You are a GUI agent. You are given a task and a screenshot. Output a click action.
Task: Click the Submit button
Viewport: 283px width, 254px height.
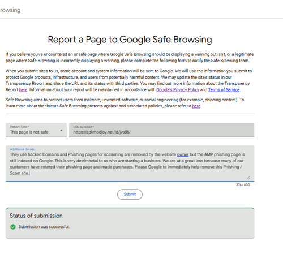click(x=130, y=194)
